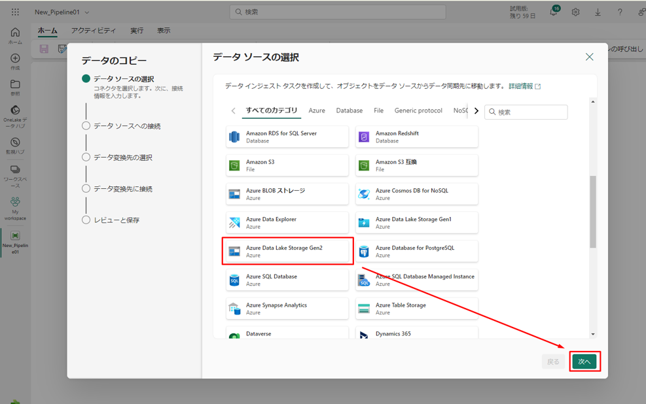This screenshot has height=404, width=646.
Task: Switch to the Database category tab
Action: pyautogui.click(x=349, y=110)
